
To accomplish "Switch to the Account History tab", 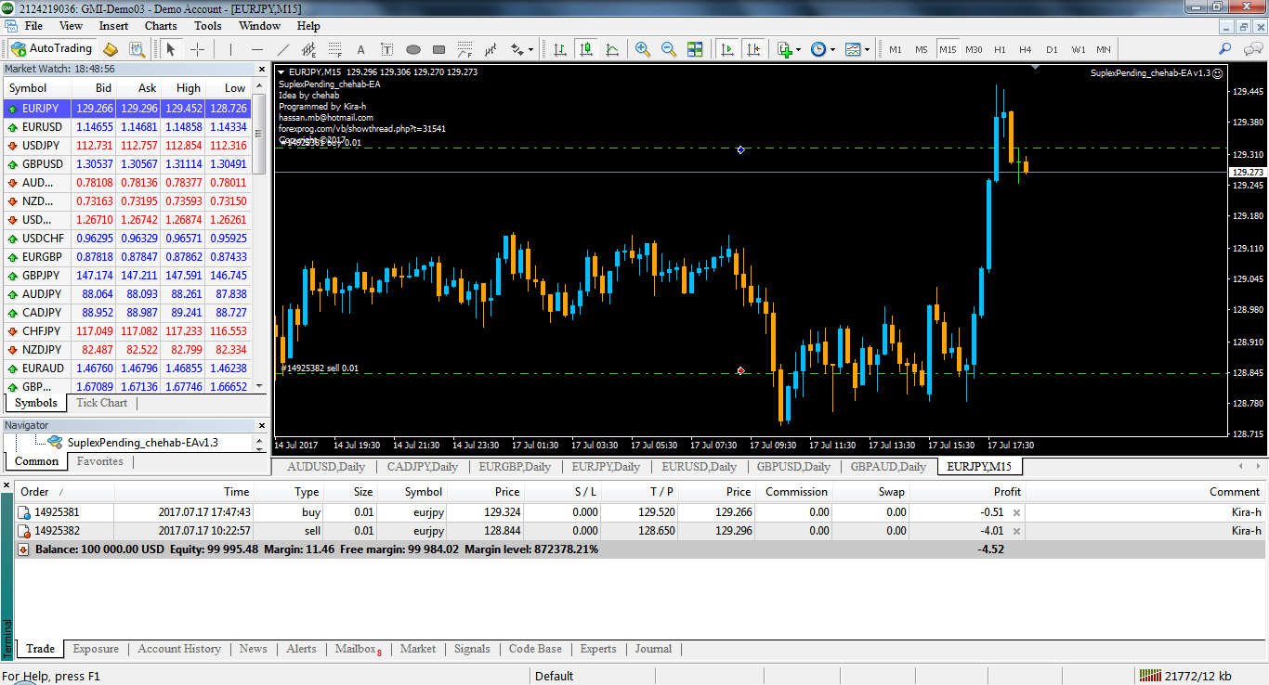I will [x=179, y=649].
